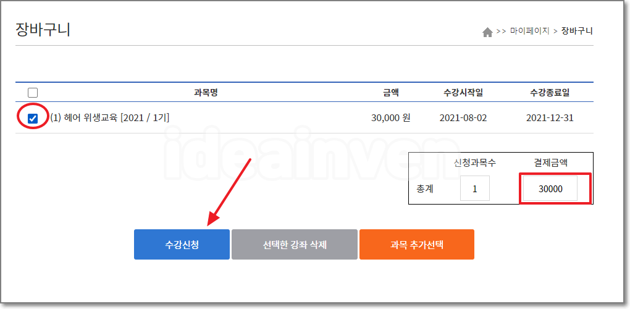
Task: Click the 금액 column header
Action: [x=390, y=93]
